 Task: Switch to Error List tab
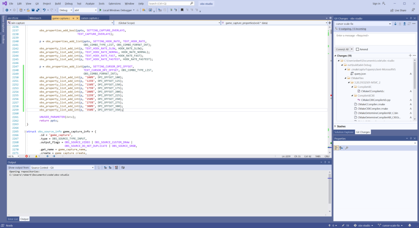click(13, 219)
